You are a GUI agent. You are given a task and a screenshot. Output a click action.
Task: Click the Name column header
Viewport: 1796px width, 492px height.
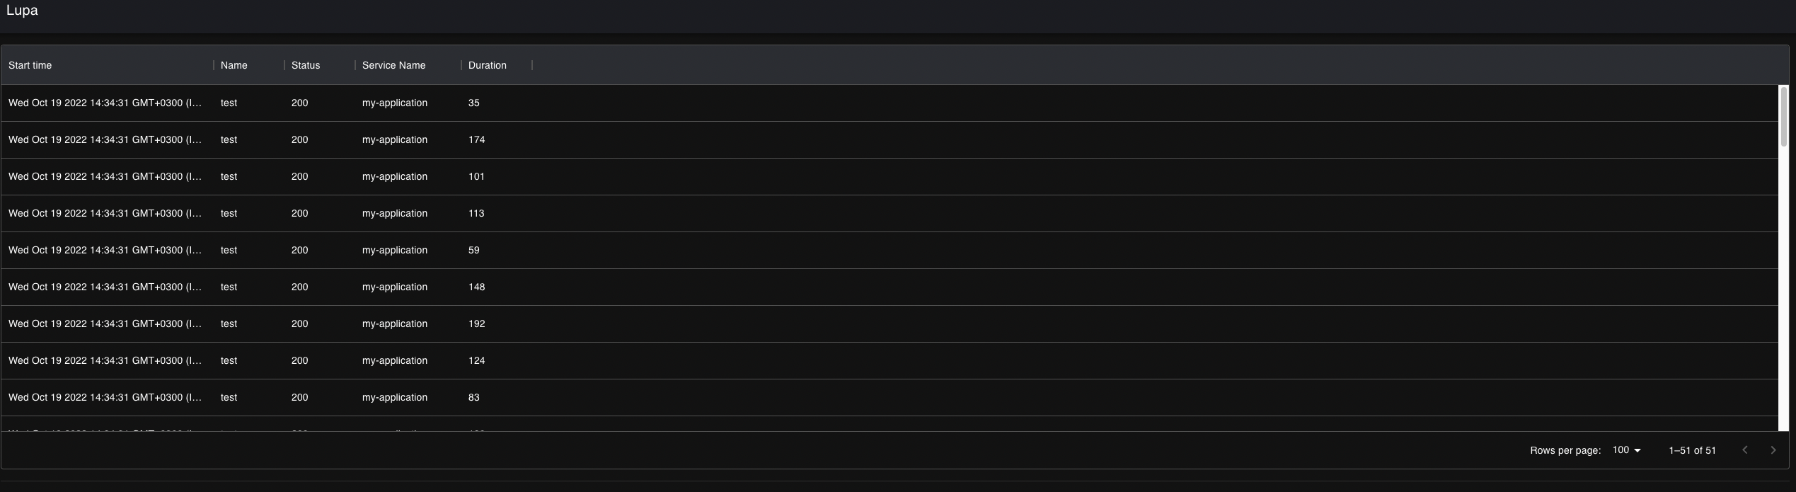(x=234, y=65)
